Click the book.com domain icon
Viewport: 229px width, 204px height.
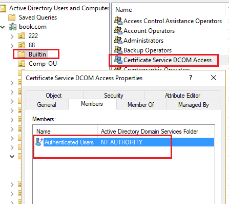13,27
